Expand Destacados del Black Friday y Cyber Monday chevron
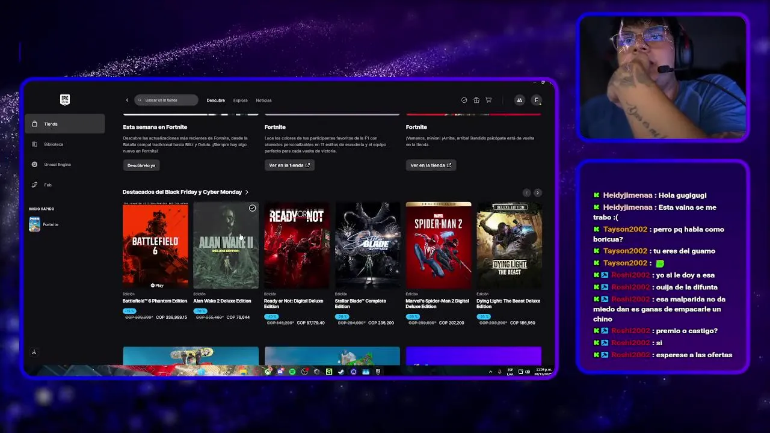The height and width of the screenshot is (433, 770). point(247,192)
